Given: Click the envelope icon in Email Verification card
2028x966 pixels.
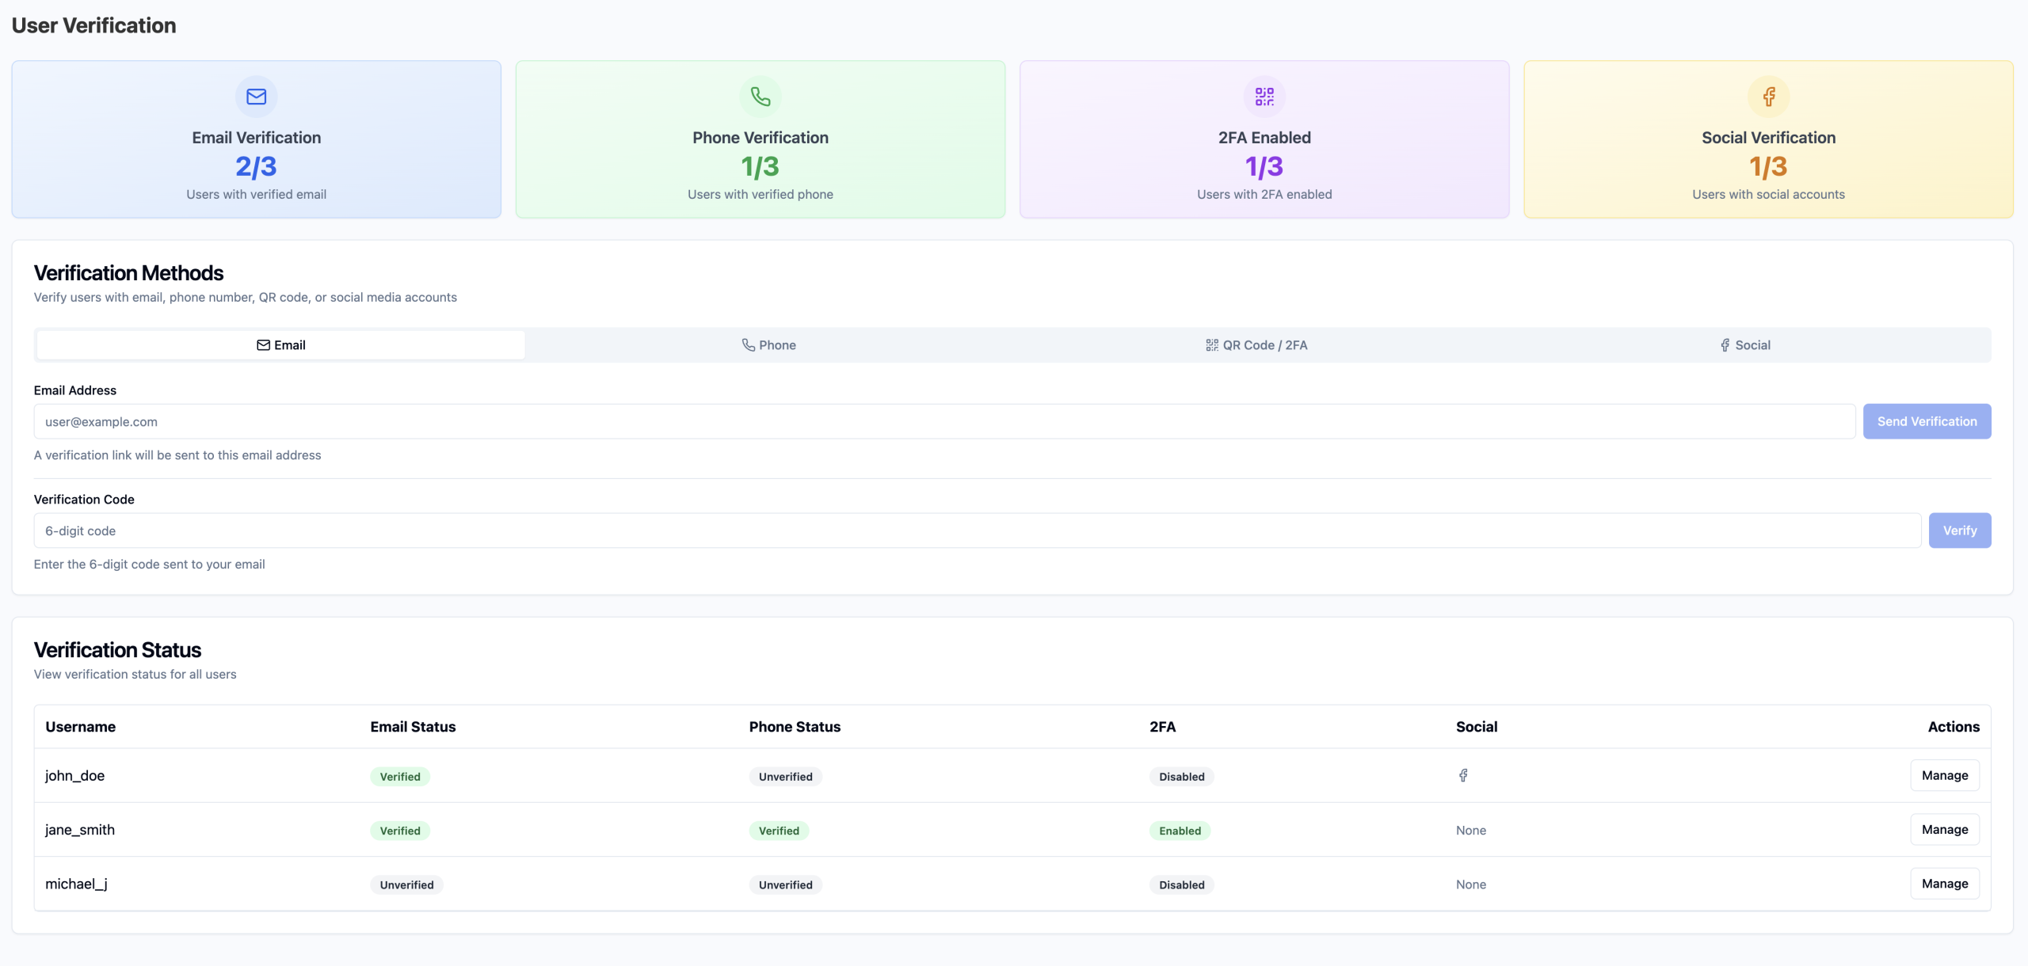Looking at the screenshot, I should tap(256, 97).
